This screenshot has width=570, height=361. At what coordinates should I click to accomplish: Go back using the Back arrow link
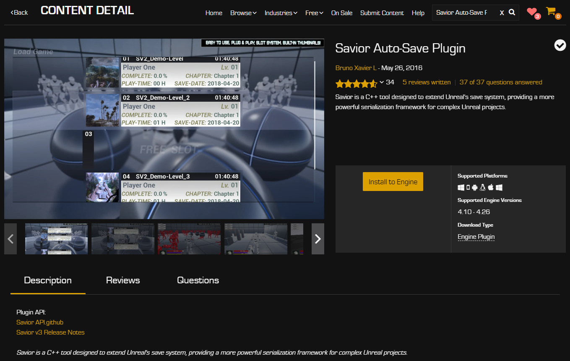pyautogui.click(x=19, y=13)
